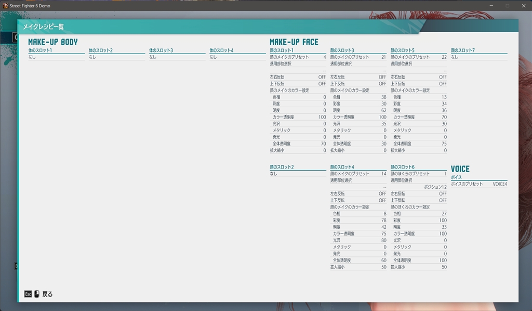Click メタリック 0 in 顔のスロット5
532x311 pixels.
(419, 131)
